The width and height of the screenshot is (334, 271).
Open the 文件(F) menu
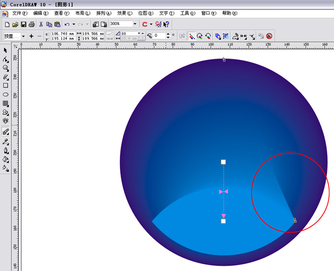click(x=20, y=13)
